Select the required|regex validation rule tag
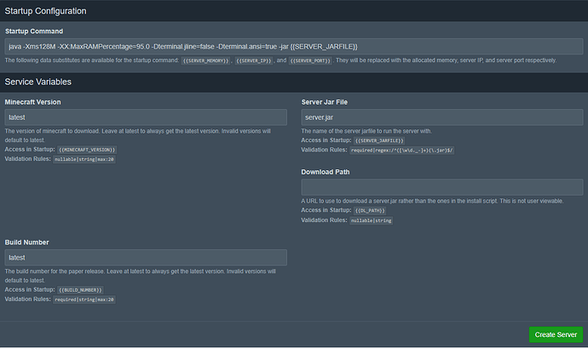The height and width of the screenshot is (348, 588). [x=401, y=151]
